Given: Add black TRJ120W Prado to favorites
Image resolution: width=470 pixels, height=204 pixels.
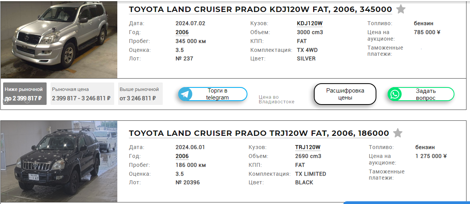Looking at the screenshot, I should coord(398,133).
